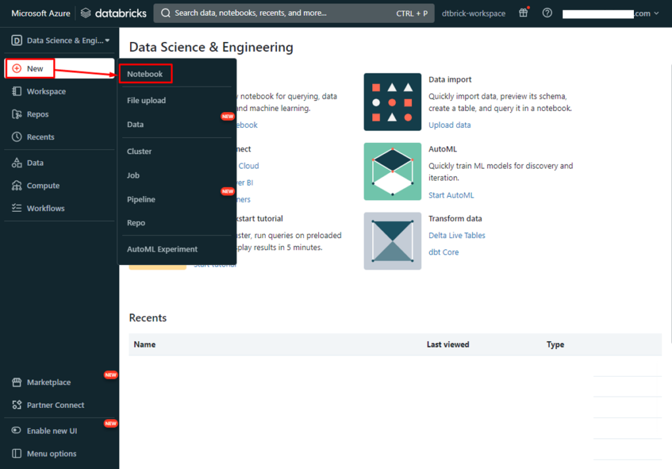Click the Upload data link
Image resolution: width=672 pixels, height=469 pixels.
pos(450,125)
